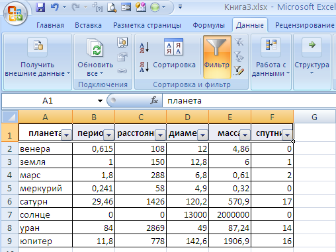The width and height of the screenshot is (336, 252).
Task: Click the Connections icon in Подключения group
Action: (122, 42)
